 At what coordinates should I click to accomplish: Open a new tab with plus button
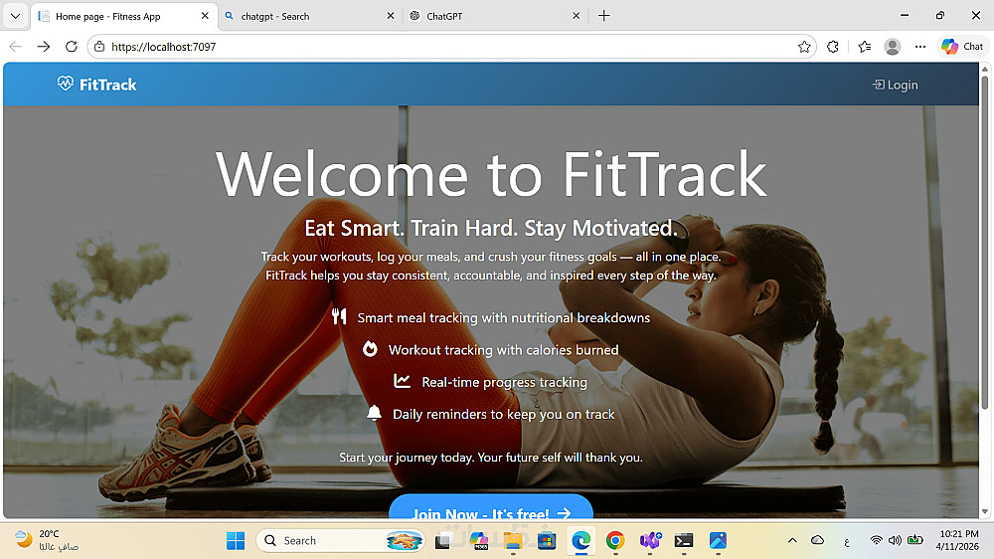(604, 16)
